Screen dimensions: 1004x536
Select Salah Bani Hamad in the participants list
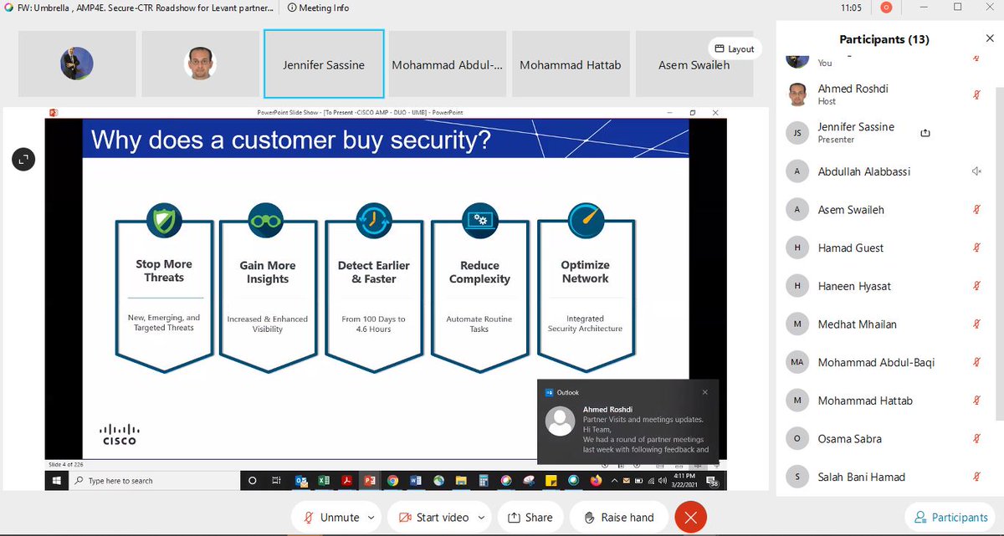point(887,477)
